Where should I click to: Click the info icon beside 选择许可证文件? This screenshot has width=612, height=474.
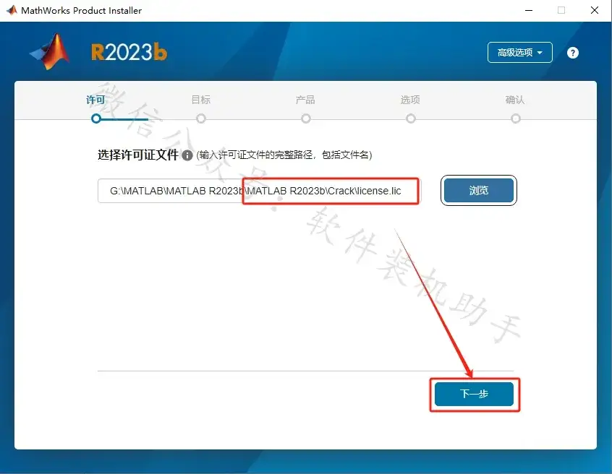tap(187, 155)
